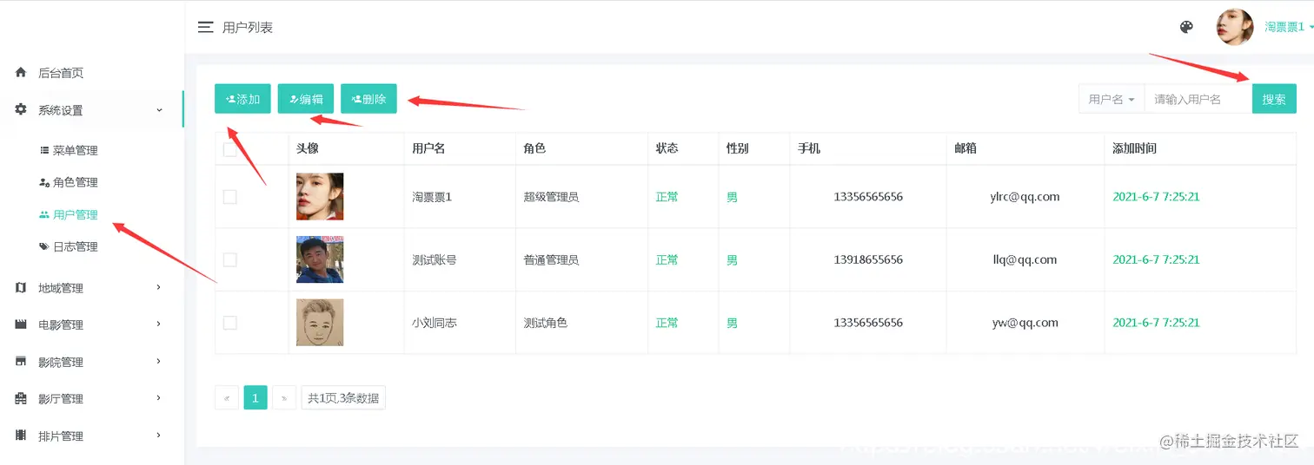Click the schedule icon beside 排片管理
The height and width of the screenshot is (465, 1314).
click(22, 436)
